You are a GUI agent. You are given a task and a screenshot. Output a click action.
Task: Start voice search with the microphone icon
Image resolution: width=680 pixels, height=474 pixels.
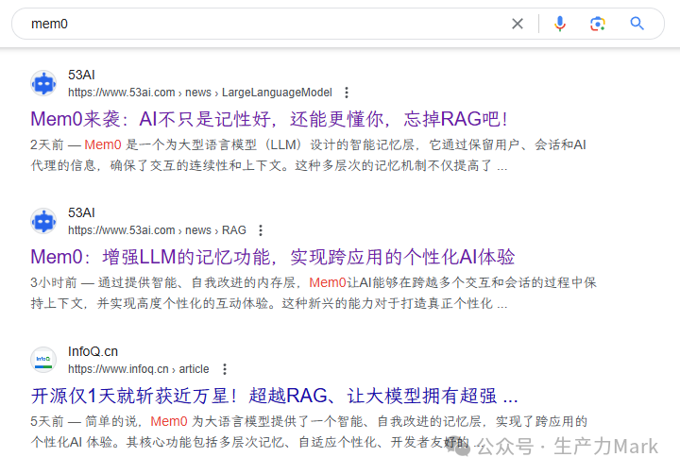[560, 24]
